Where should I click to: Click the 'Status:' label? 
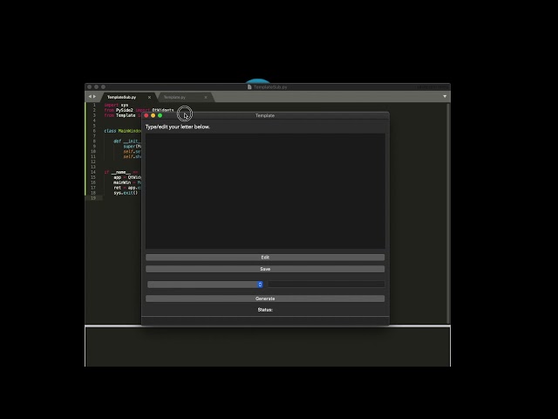pyautogui.click(x=265, y=310)
